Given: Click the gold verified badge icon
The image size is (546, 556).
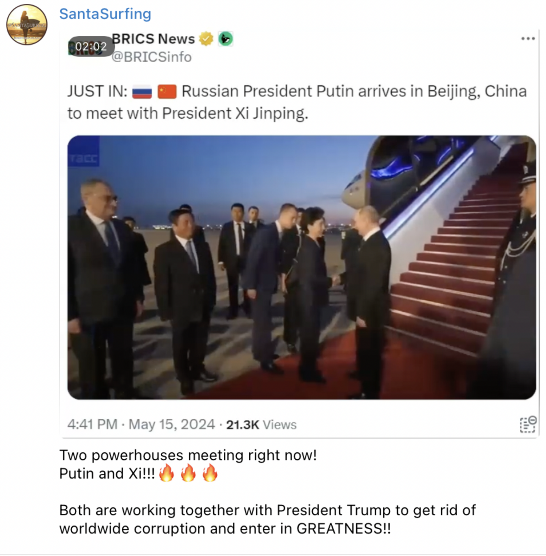Looking at the screenshot, I should pos(206,39).
